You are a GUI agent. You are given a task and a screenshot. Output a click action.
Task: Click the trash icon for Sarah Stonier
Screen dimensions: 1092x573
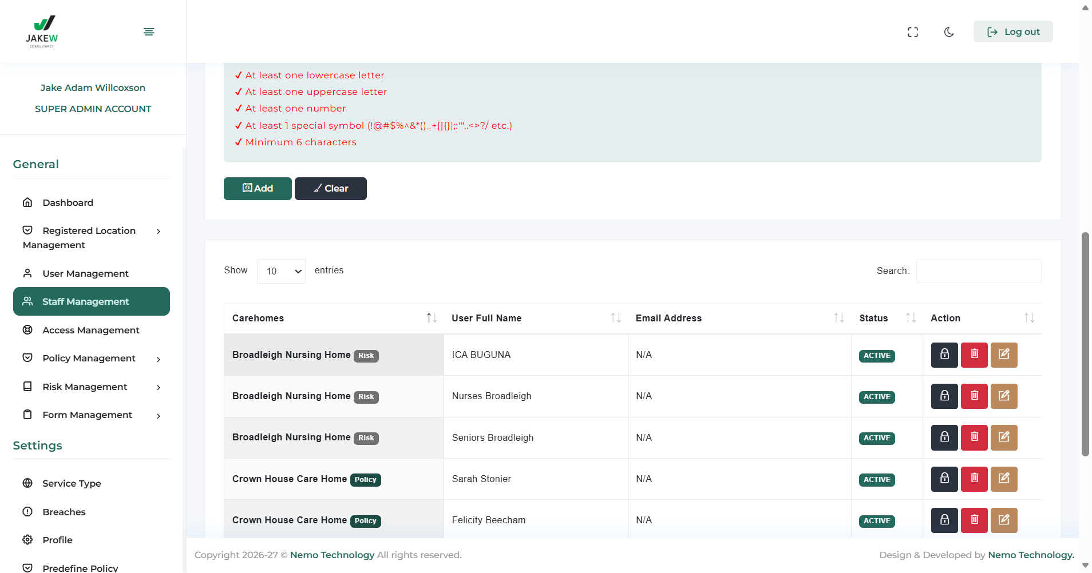click(x=974, y=479)
